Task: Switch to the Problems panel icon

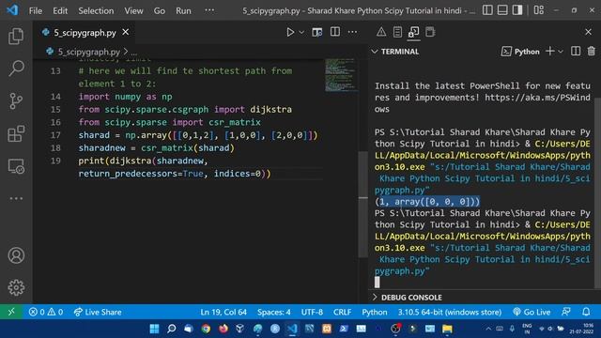Action: click(x=381, y=32)
